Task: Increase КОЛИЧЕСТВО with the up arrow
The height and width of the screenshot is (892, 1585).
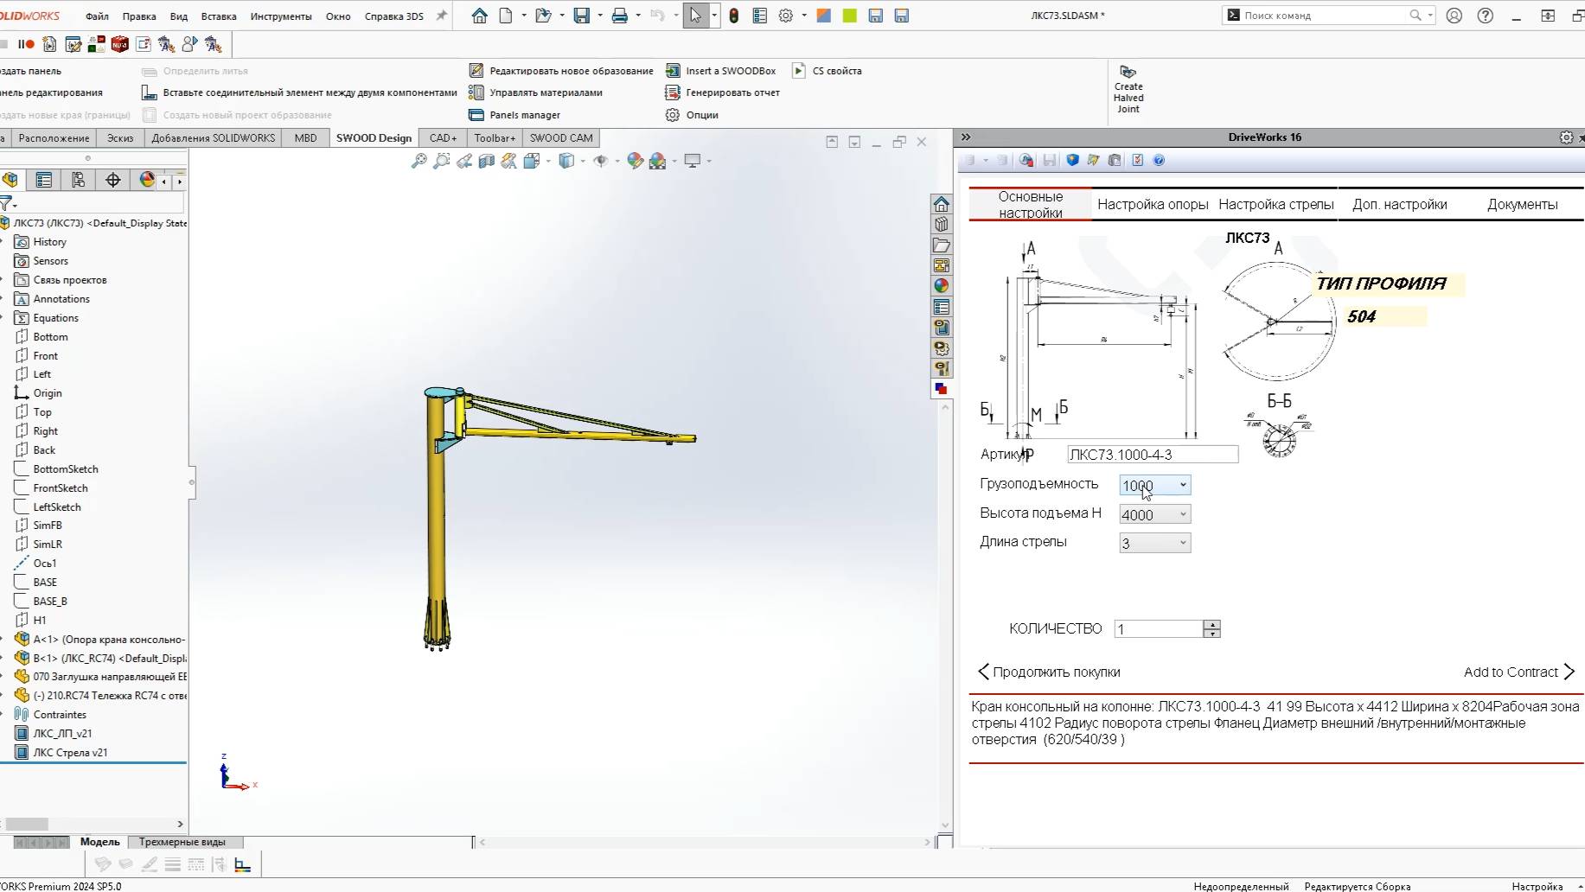Action: 1212,624
